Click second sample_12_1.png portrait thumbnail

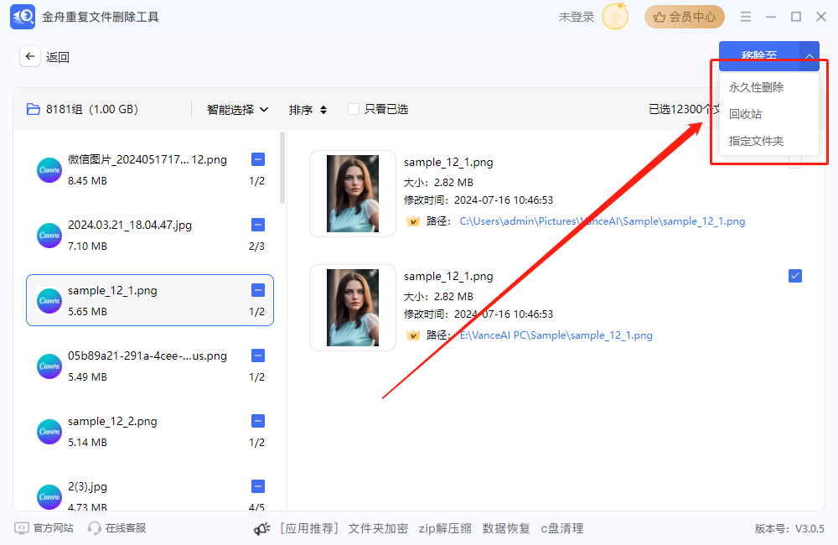(353, 308)
